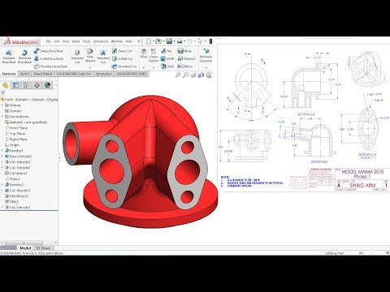Save the part with the Save icon
Screen dimensions: 390x292
coord(169,41)
